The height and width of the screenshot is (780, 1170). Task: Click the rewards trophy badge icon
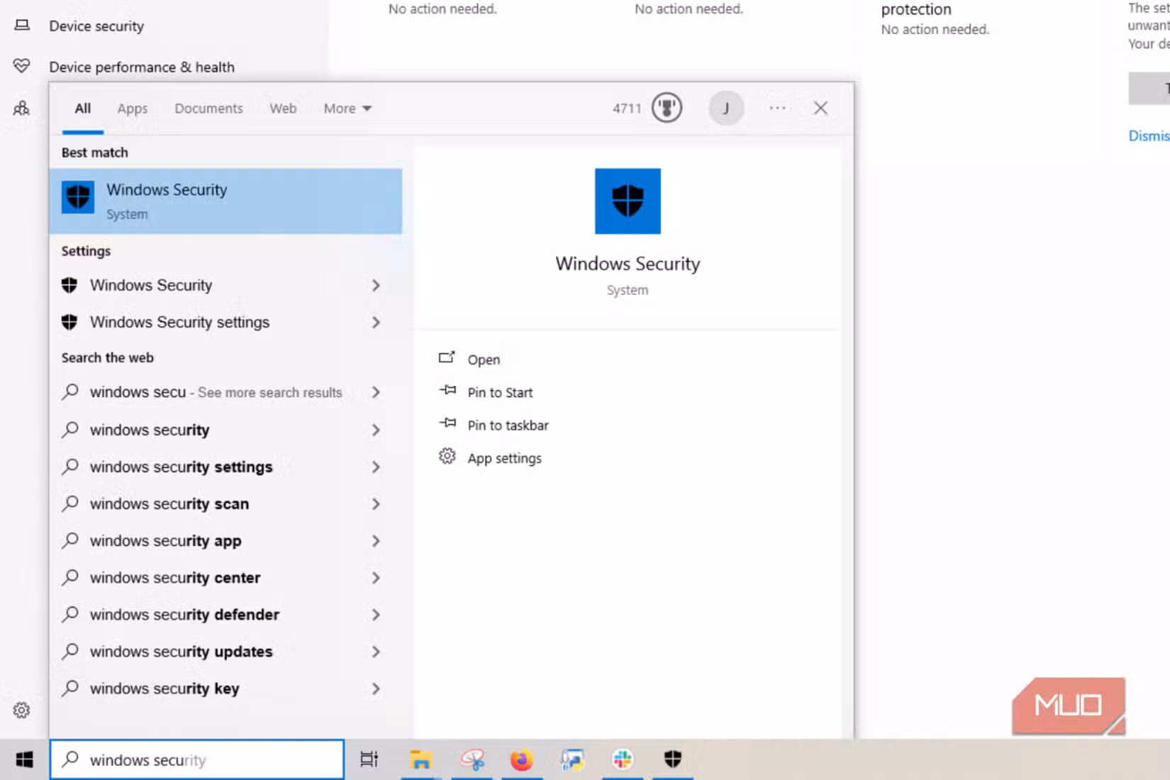pyautogui.click(x=667, y=108)
